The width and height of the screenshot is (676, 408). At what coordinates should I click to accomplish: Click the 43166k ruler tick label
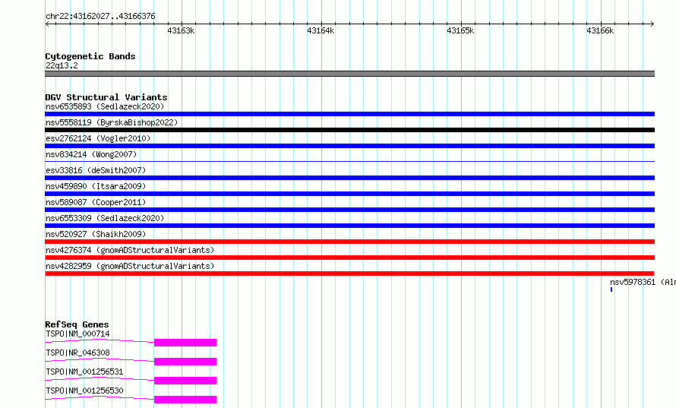pyautogui.click(x=600, y=30)
